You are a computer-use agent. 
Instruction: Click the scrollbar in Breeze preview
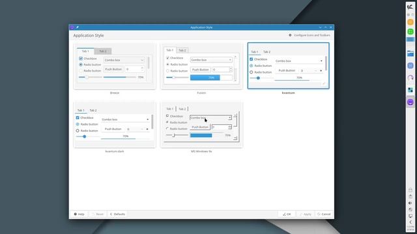[x=149, y=63]
